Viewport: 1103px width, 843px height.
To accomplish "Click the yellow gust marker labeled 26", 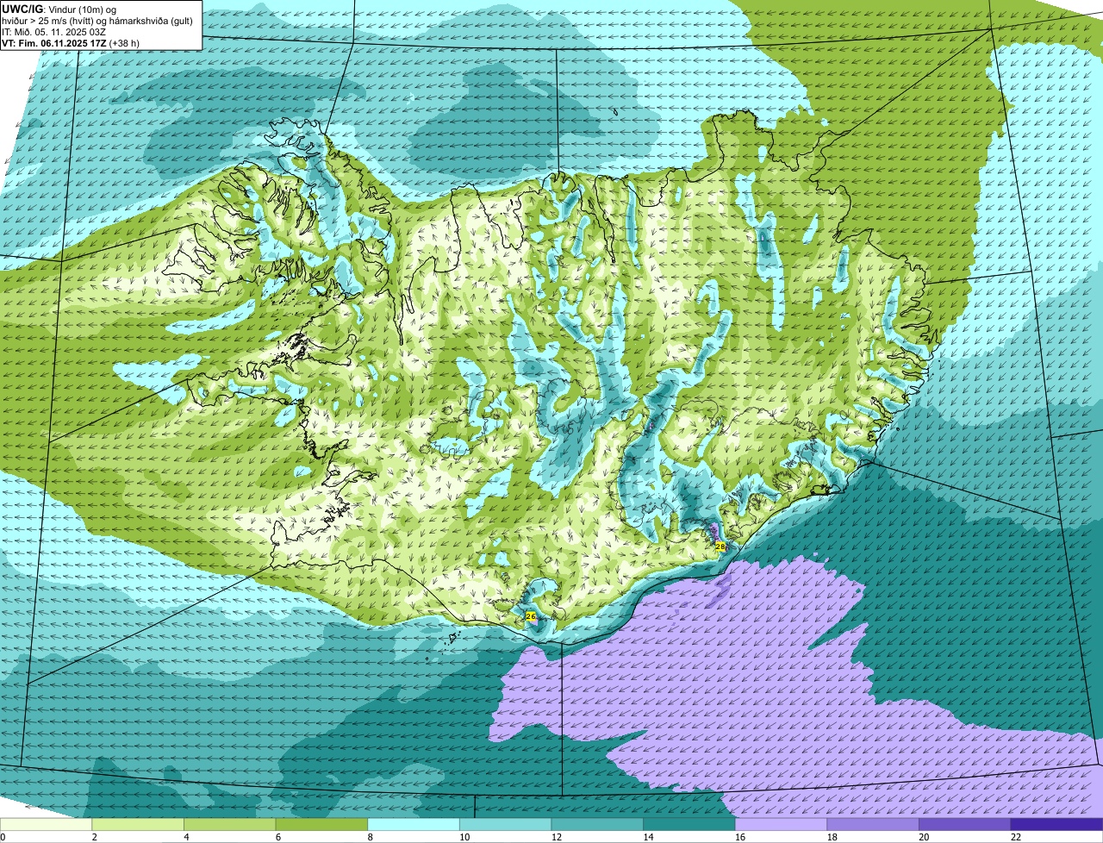I will pyautogui.click(x=531, y=617).
